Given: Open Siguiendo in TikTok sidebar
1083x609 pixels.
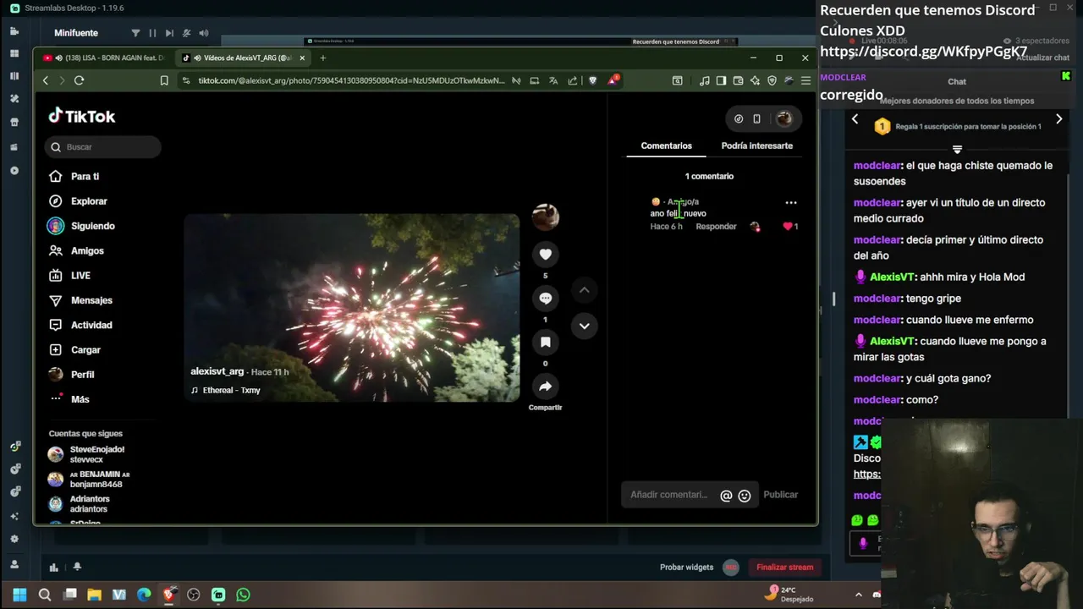Looking at the screenshot, I should (92, 226).
